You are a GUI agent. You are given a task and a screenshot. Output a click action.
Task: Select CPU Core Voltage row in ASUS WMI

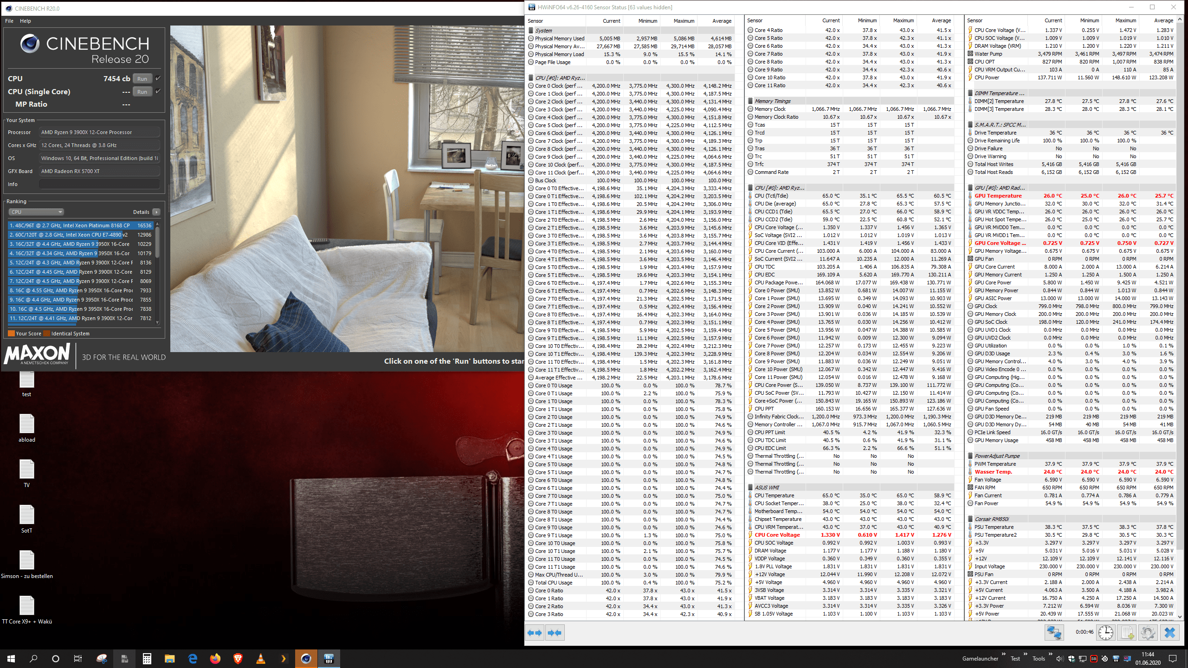point(850,535)
